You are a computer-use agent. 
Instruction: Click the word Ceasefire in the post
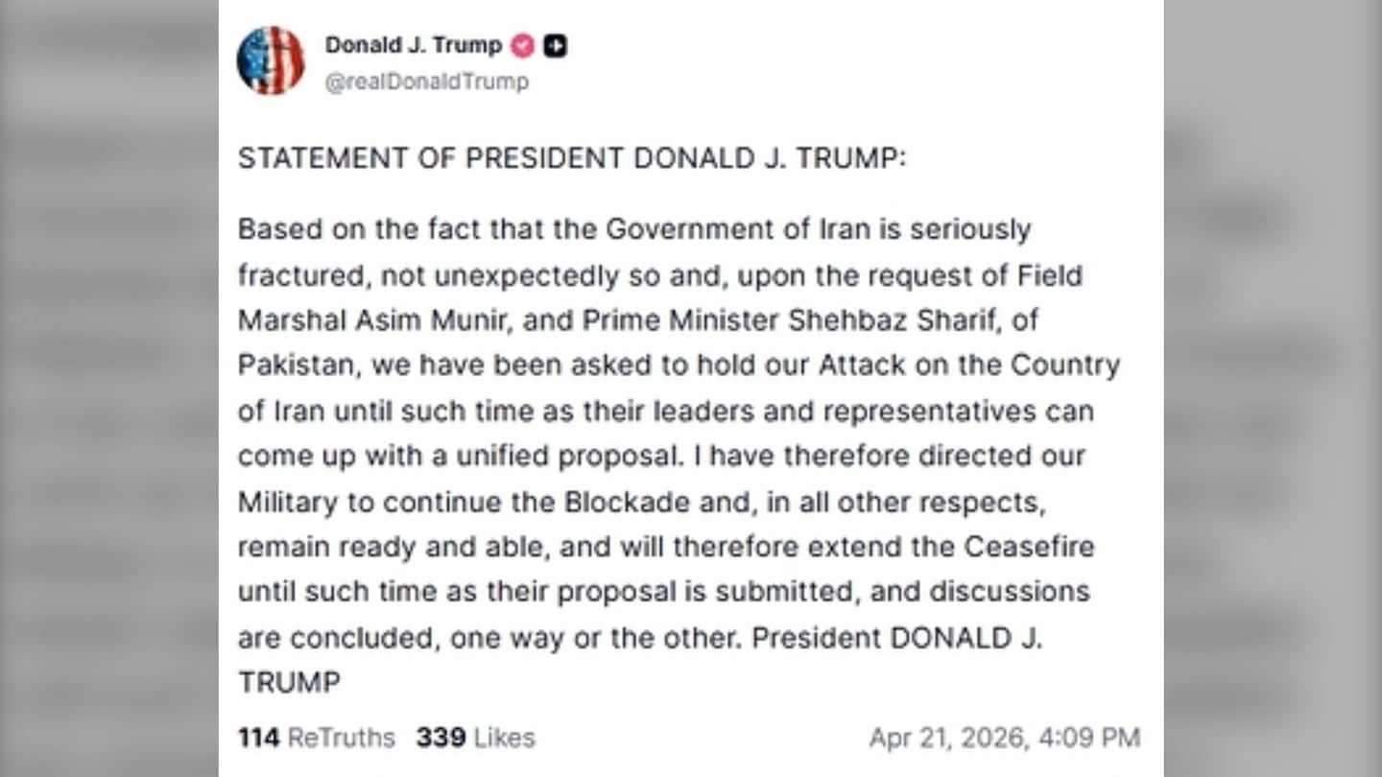pos(1029,547)
